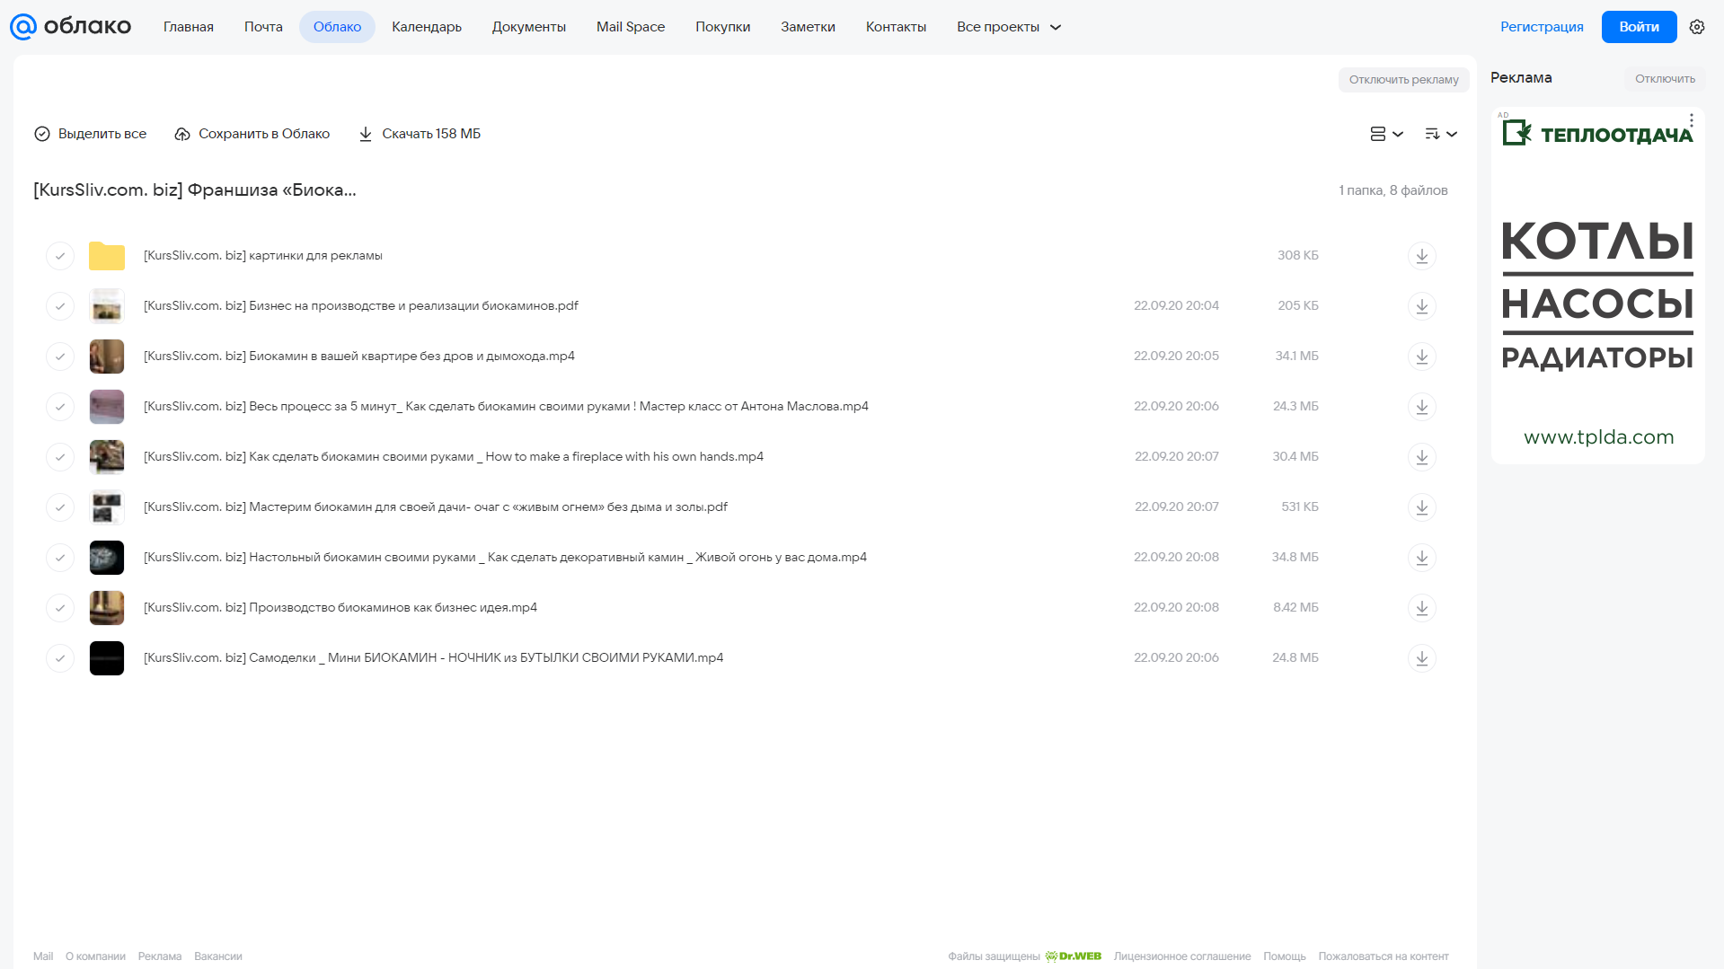
Task: Click the Войти button
Action: (1639, 27)
